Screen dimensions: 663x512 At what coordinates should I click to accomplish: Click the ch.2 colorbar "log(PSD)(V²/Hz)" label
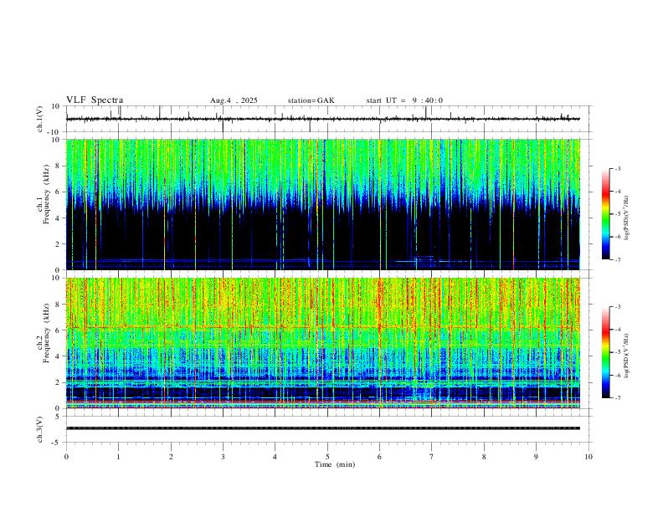pos(627,356)
